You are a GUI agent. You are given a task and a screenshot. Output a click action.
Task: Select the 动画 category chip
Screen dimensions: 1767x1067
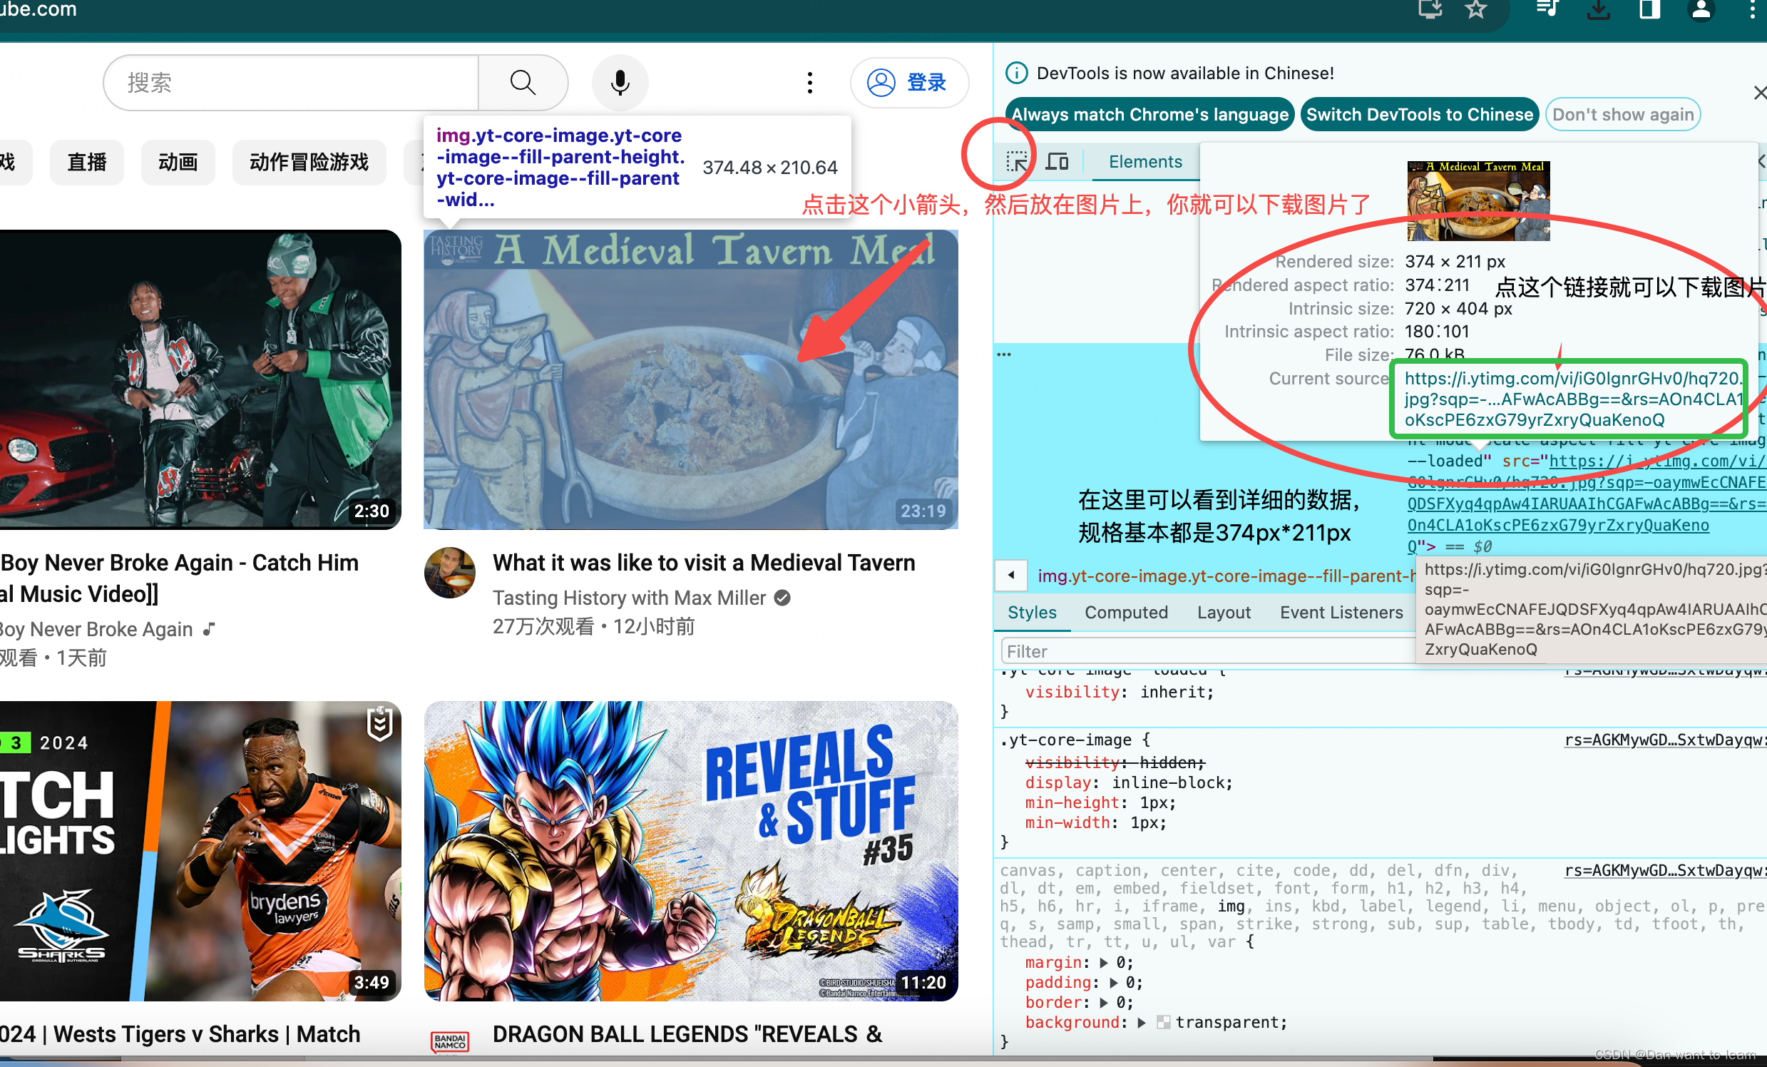(x=178, y=163)
